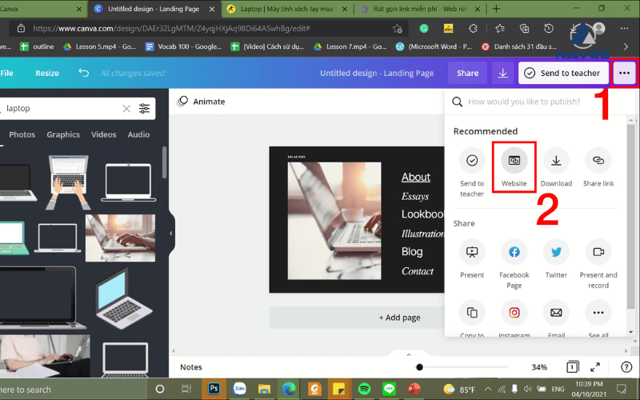The height and width of the screenshot is (400, 640).
Task: Share to Facebook Page
Action: [x=514, y=264]
